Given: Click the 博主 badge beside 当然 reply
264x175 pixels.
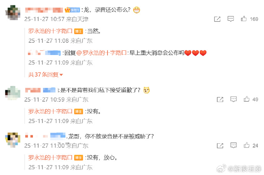Looking at the screenshot, I should pos(78,31).
